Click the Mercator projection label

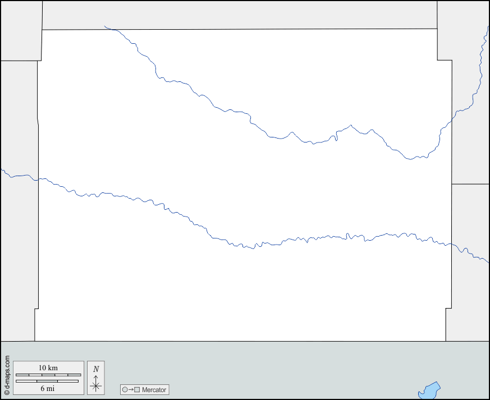[154, 390]
